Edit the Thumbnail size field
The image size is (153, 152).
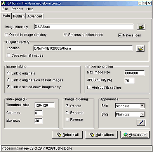45,105
